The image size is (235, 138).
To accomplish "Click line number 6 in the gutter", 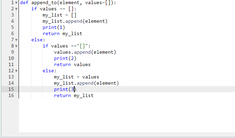I will tap(12, 33).
